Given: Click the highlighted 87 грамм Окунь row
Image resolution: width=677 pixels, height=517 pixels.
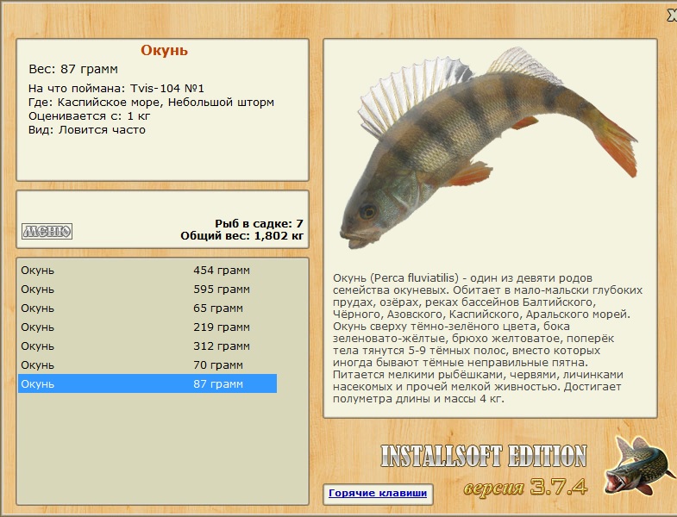Looking at the screenshot, I should pos(147,383).
